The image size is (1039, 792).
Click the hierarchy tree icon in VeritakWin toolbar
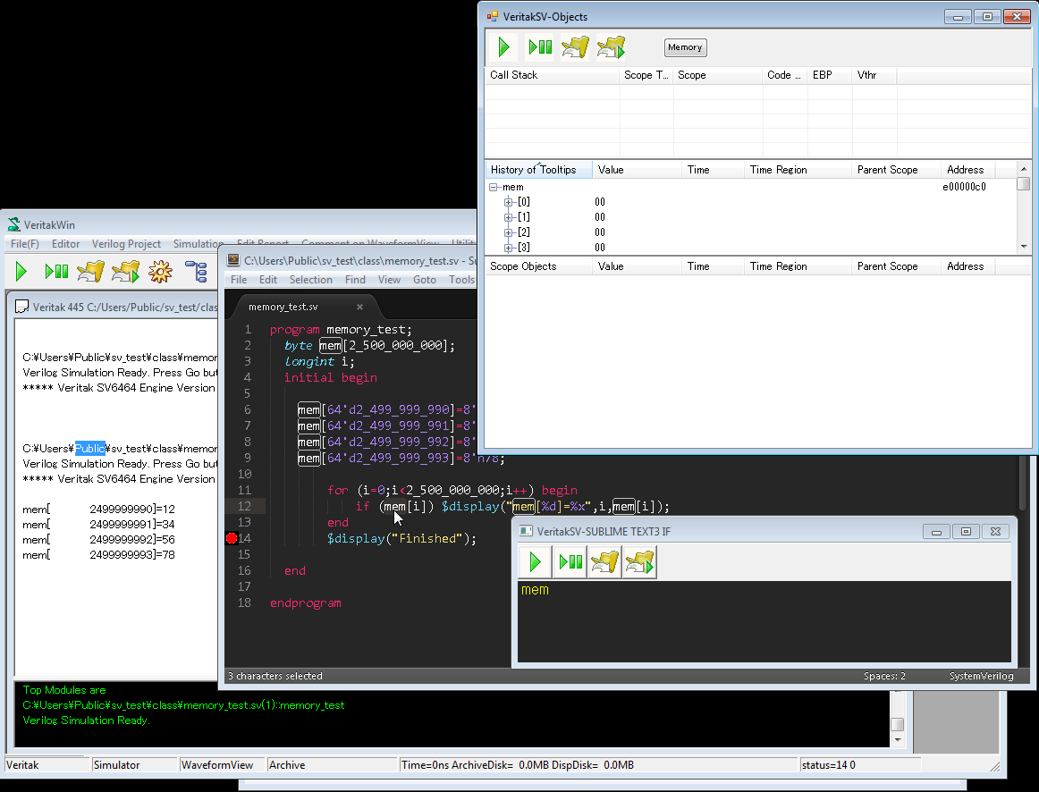pyautogui.click(x=196, y=271)
